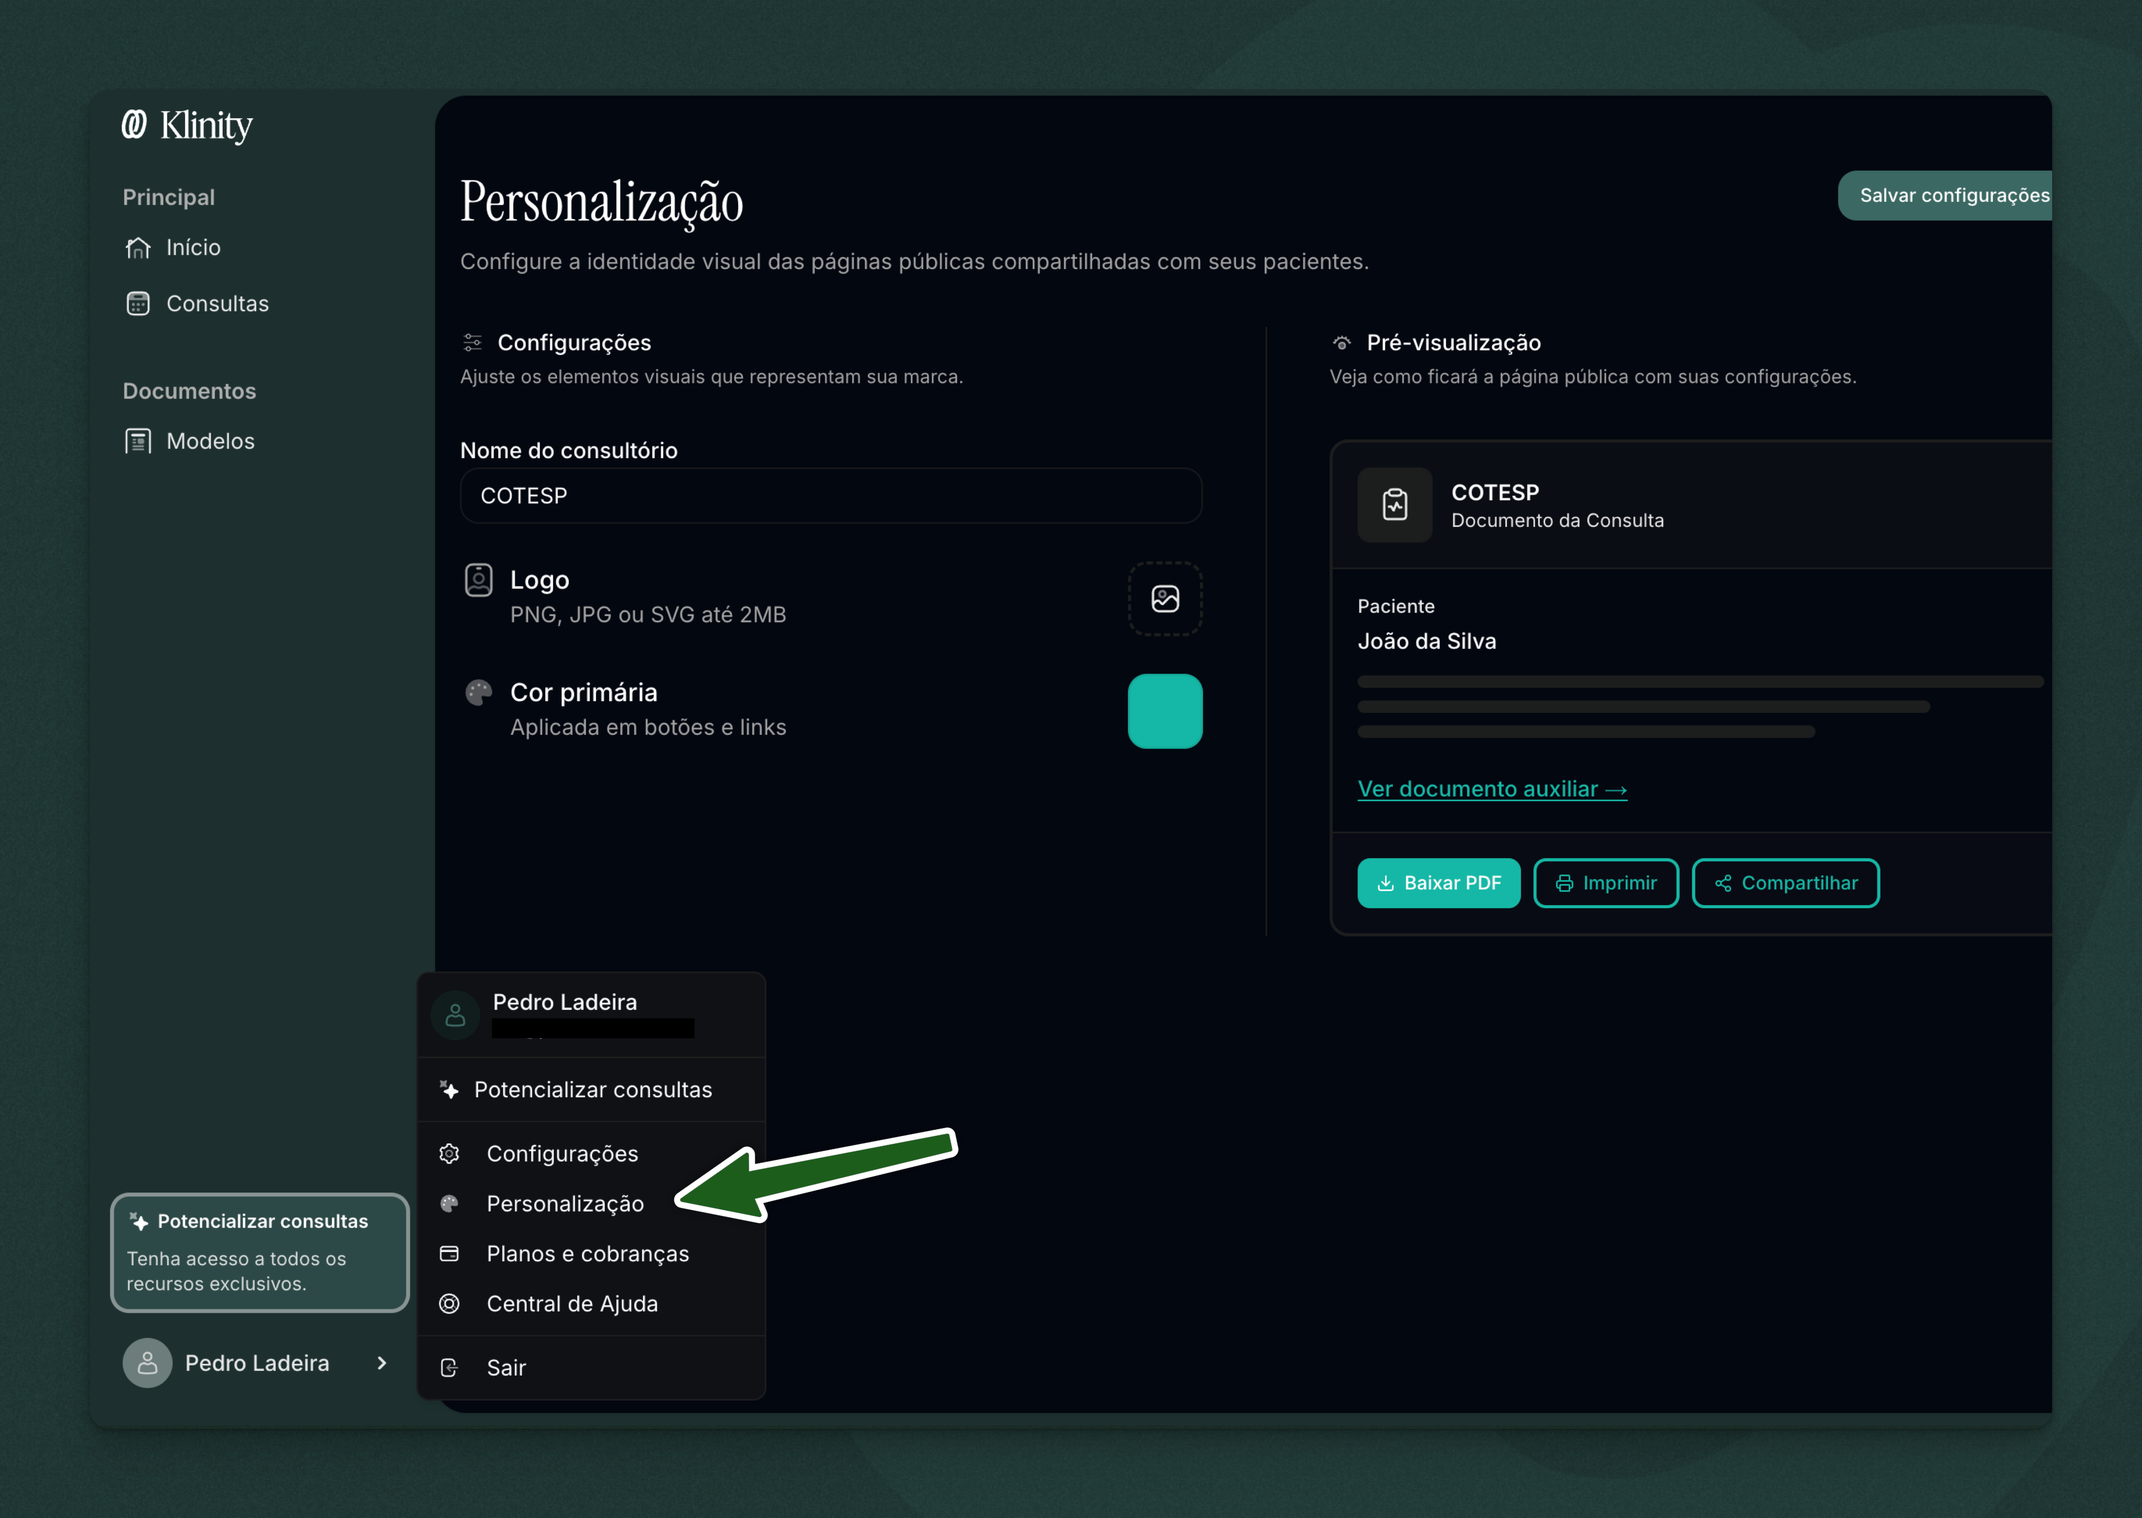Click the gear icon beside Configurações menu entry
Viewport: 2142px width, 1518px height.
pos(450,1153)
